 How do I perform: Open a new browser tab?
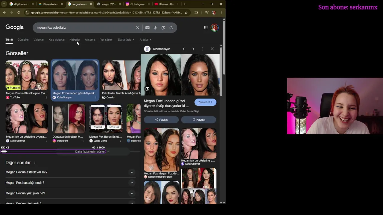(185, 4)
